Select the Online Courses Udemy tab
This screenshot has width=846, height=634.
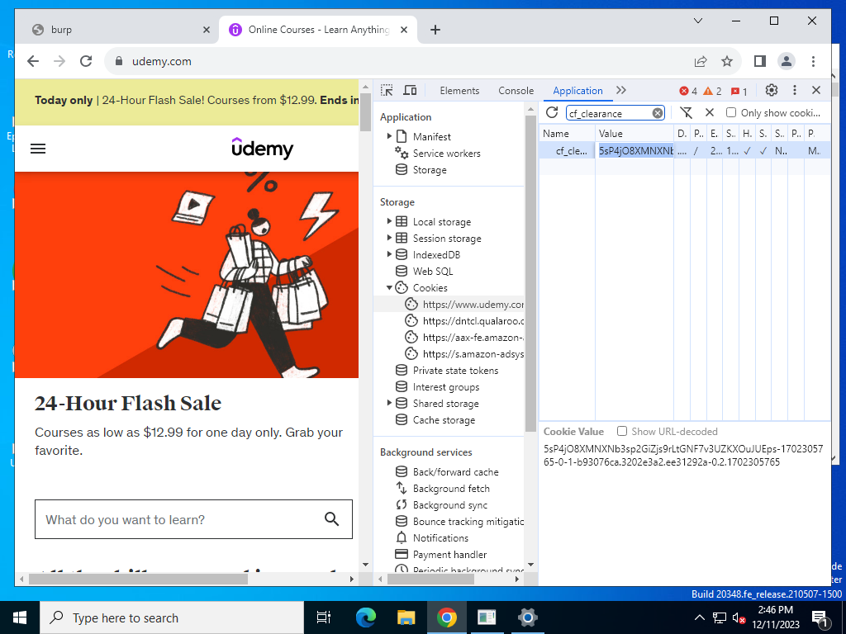tap(317, 30)
